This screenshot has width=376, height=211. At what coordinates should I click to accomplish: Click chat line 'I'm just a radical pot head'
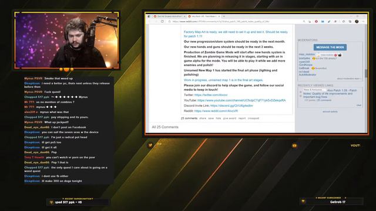click(x=69, y=137)
